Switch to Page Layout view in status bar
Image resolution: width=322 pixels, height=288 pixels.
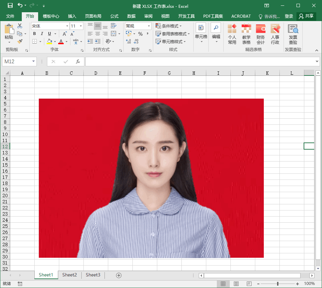tap(236, 284)
